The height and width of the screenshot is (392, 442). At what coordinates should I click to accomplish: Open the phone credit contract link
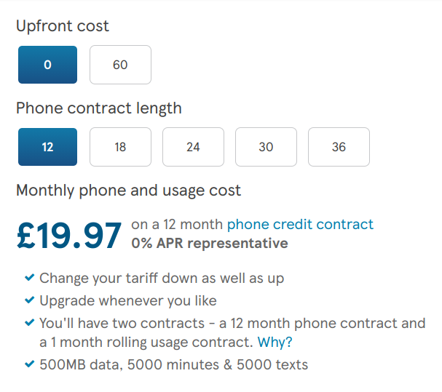300,224
